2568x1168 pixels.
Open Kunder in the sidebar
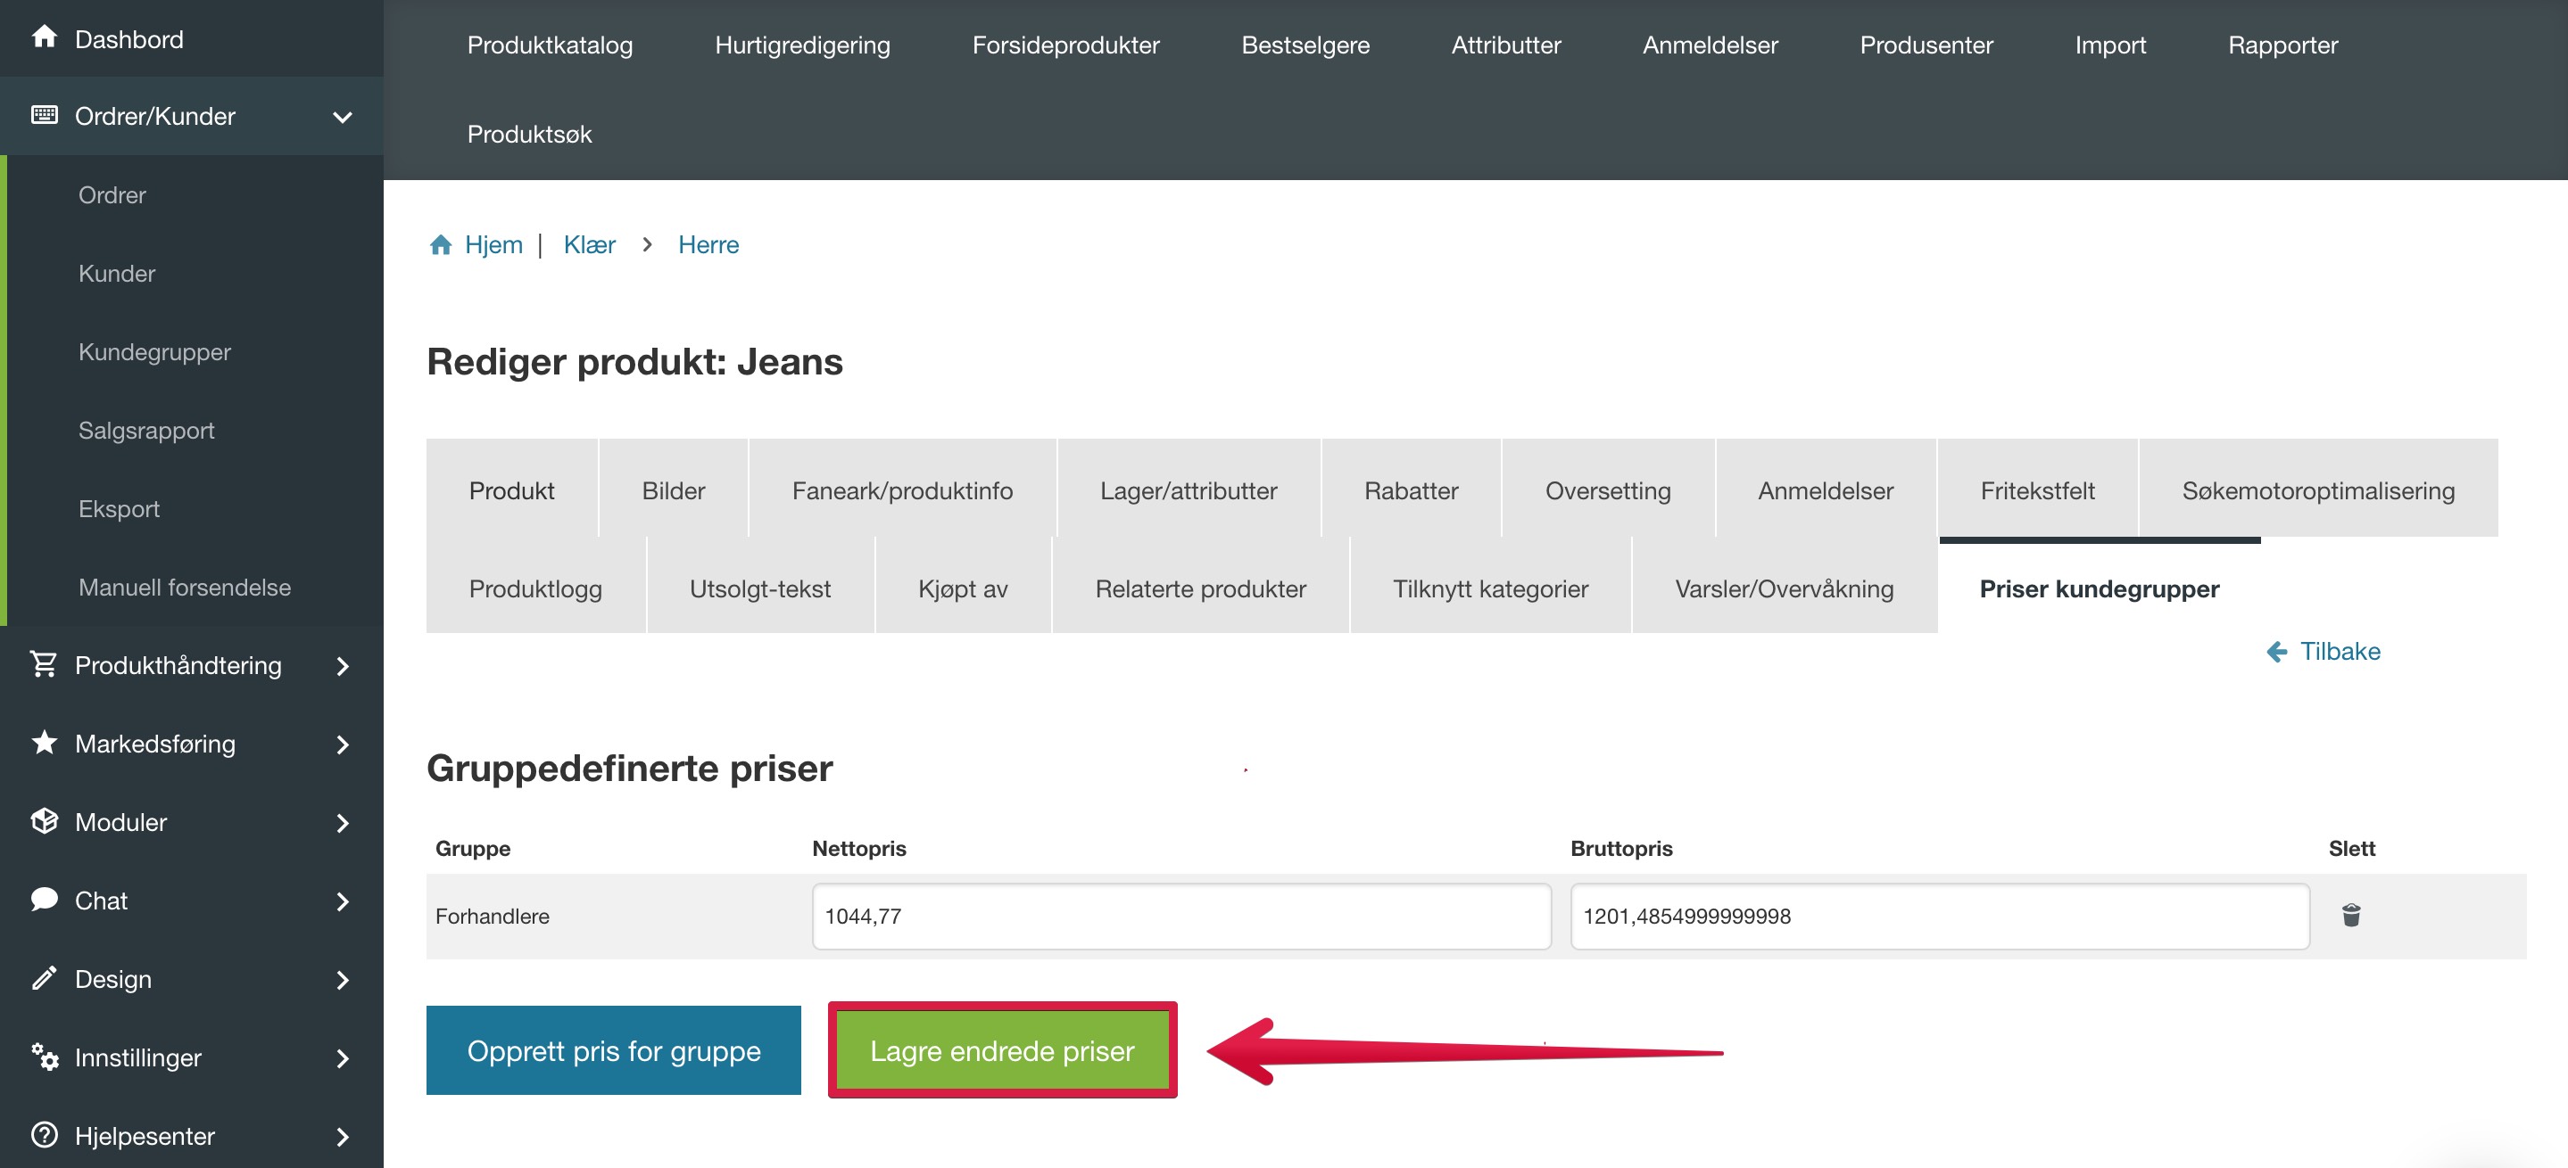117,273
